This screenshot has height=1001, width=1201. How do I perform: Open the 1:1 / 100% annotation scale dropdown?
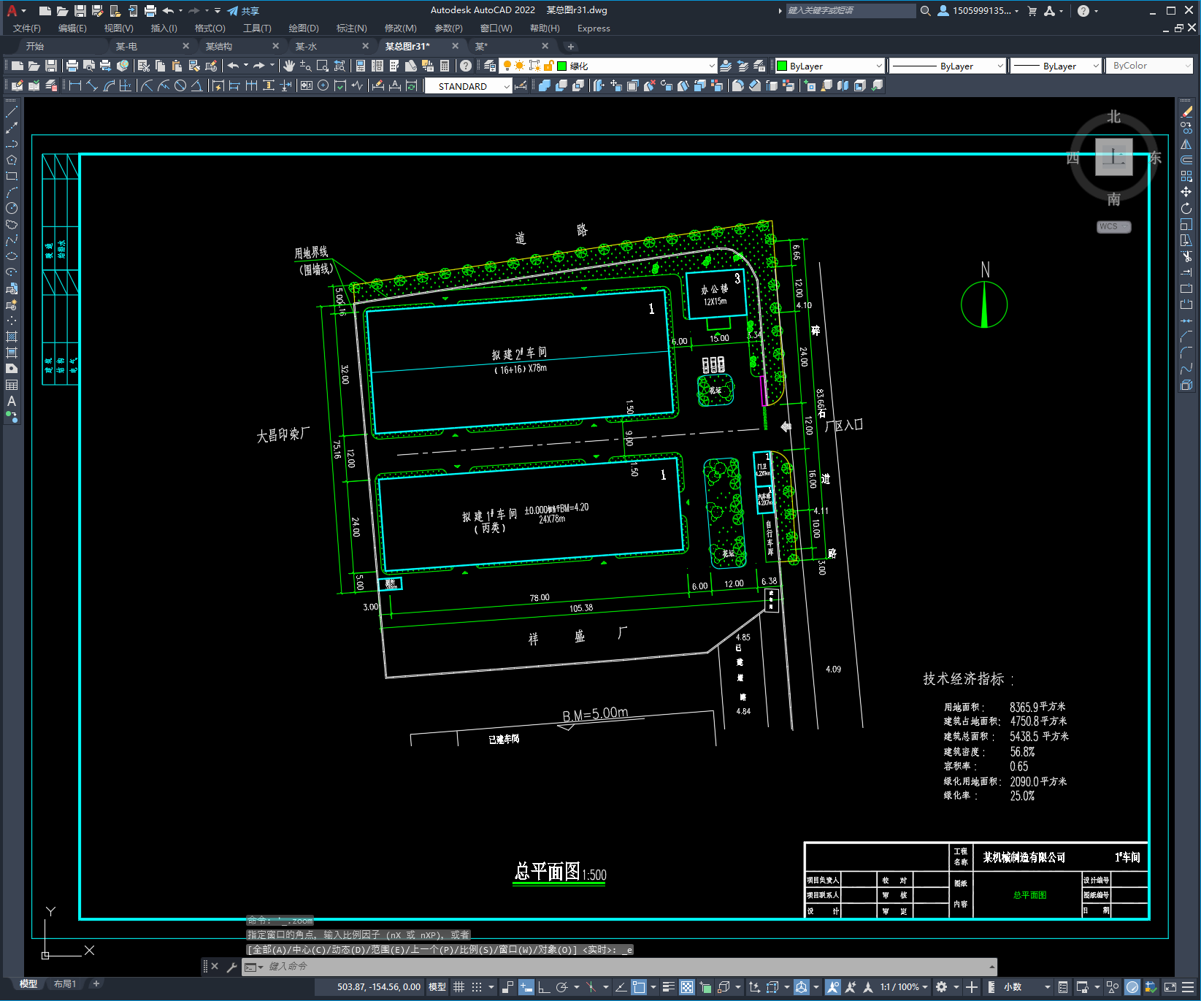click(904, 987)
